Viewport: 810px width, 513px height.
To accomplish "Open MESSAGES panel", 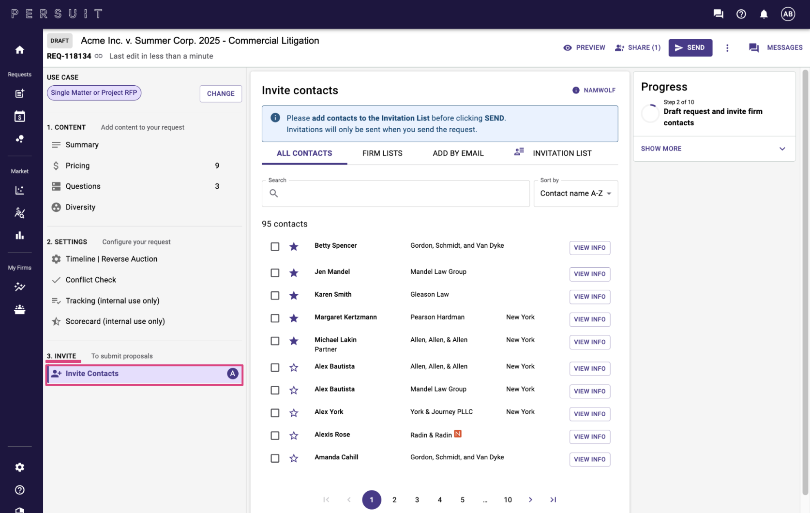I will coord(776,48).
